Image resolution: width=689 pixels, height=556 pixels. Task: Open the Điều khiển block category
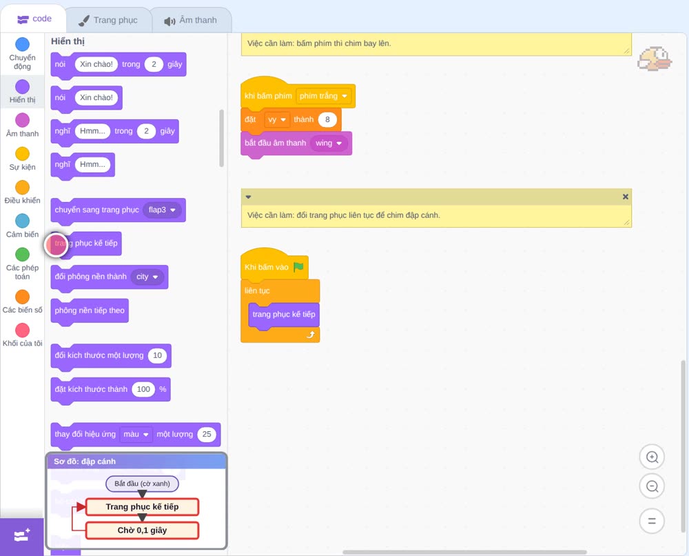click(x=23, y=192)
